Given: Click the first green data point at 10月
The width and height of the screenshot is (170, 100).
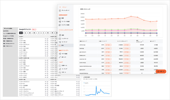Looking at the screenshot, I should 86,30.
